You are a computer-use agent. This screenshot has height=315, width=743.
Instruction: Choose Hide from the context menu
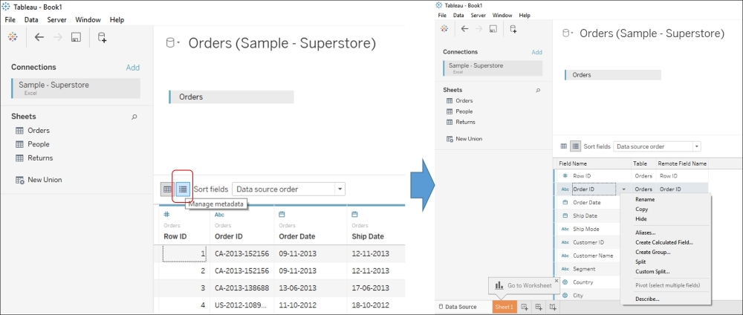coord(641,219)
